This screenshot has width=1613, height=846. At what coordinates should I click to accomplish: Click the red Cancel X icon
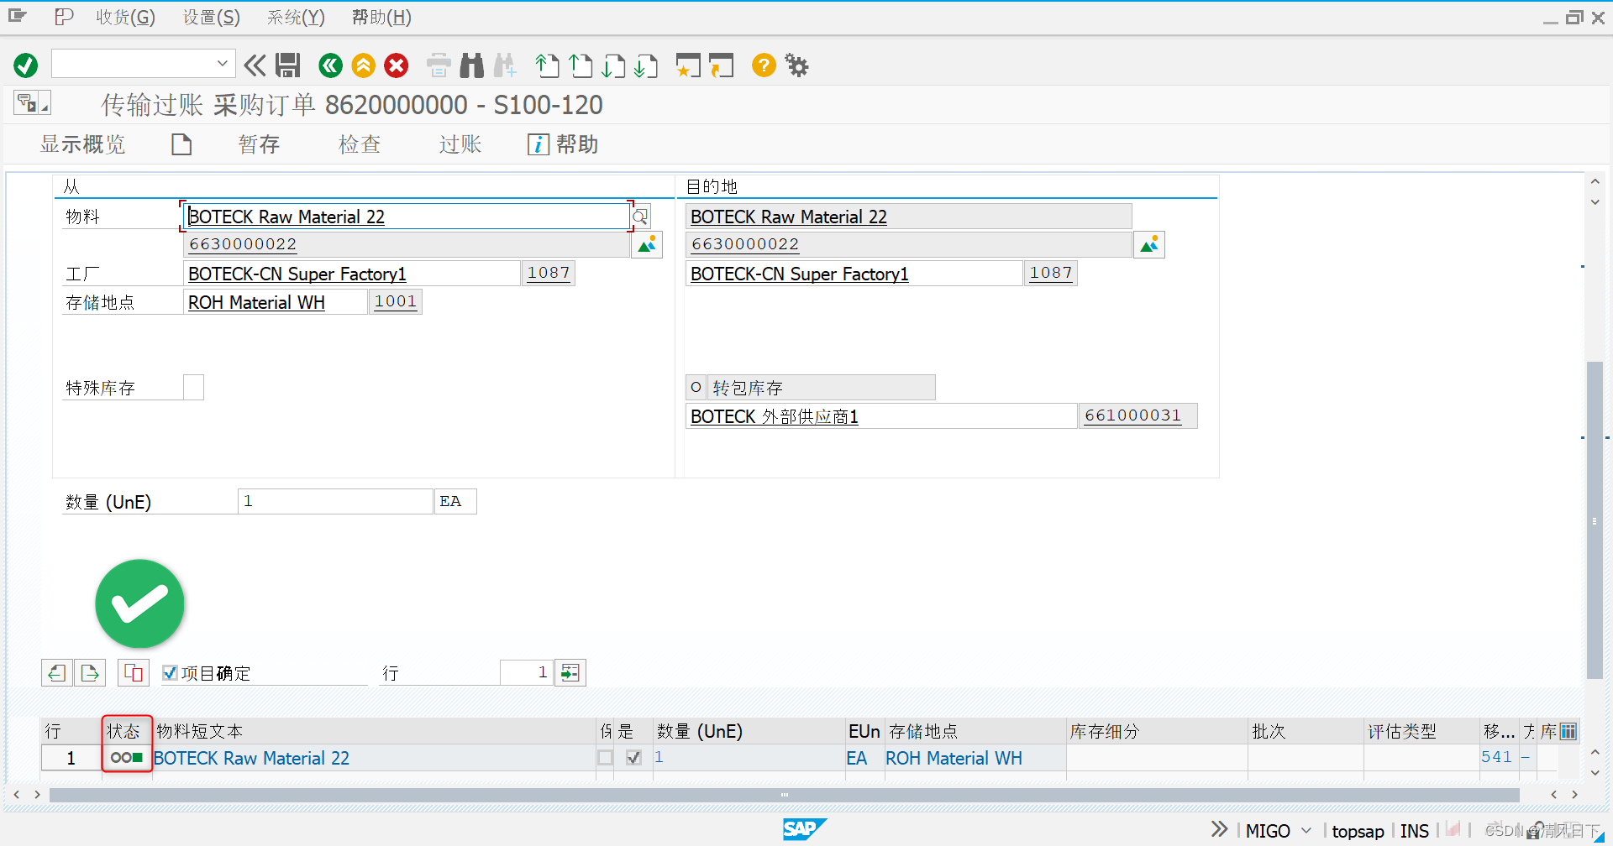(x=397, y=65)
